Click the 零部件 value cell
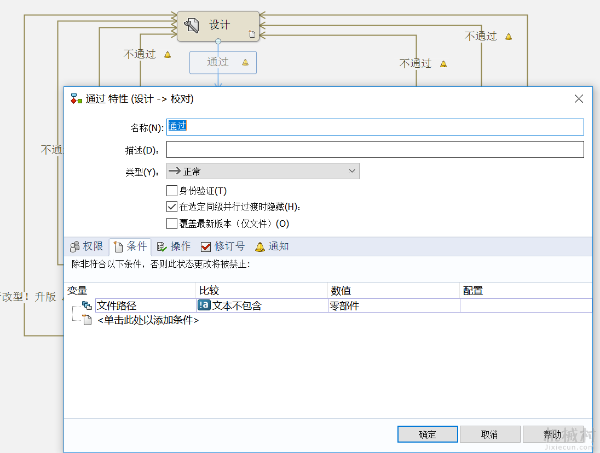The width and height of the screenshot is (600, 453). tap(394, 305)
